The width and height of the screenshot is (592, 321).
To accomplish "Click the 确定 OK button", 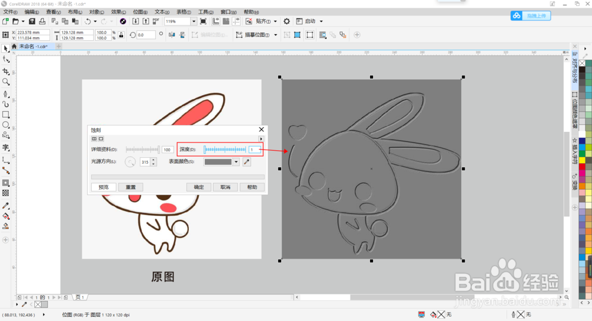I will (198, 187).
